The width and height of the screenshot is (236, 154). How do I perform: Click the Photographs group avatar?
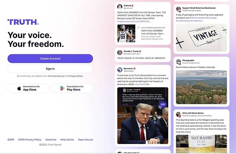pos(179,62)
